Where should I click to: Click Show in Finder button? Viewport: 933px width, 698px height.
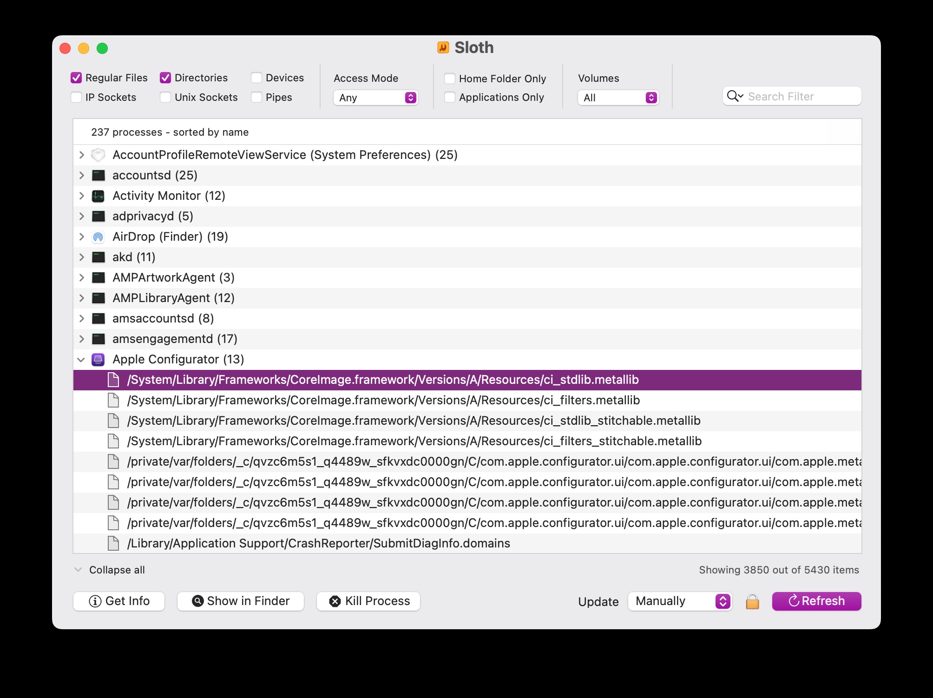click(241, 601)
